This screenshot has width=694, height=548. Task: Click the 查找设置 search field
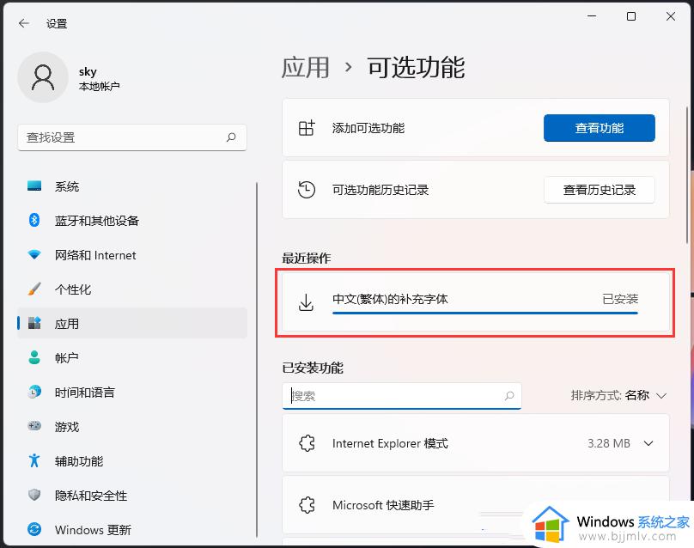(x=132, y=137)
